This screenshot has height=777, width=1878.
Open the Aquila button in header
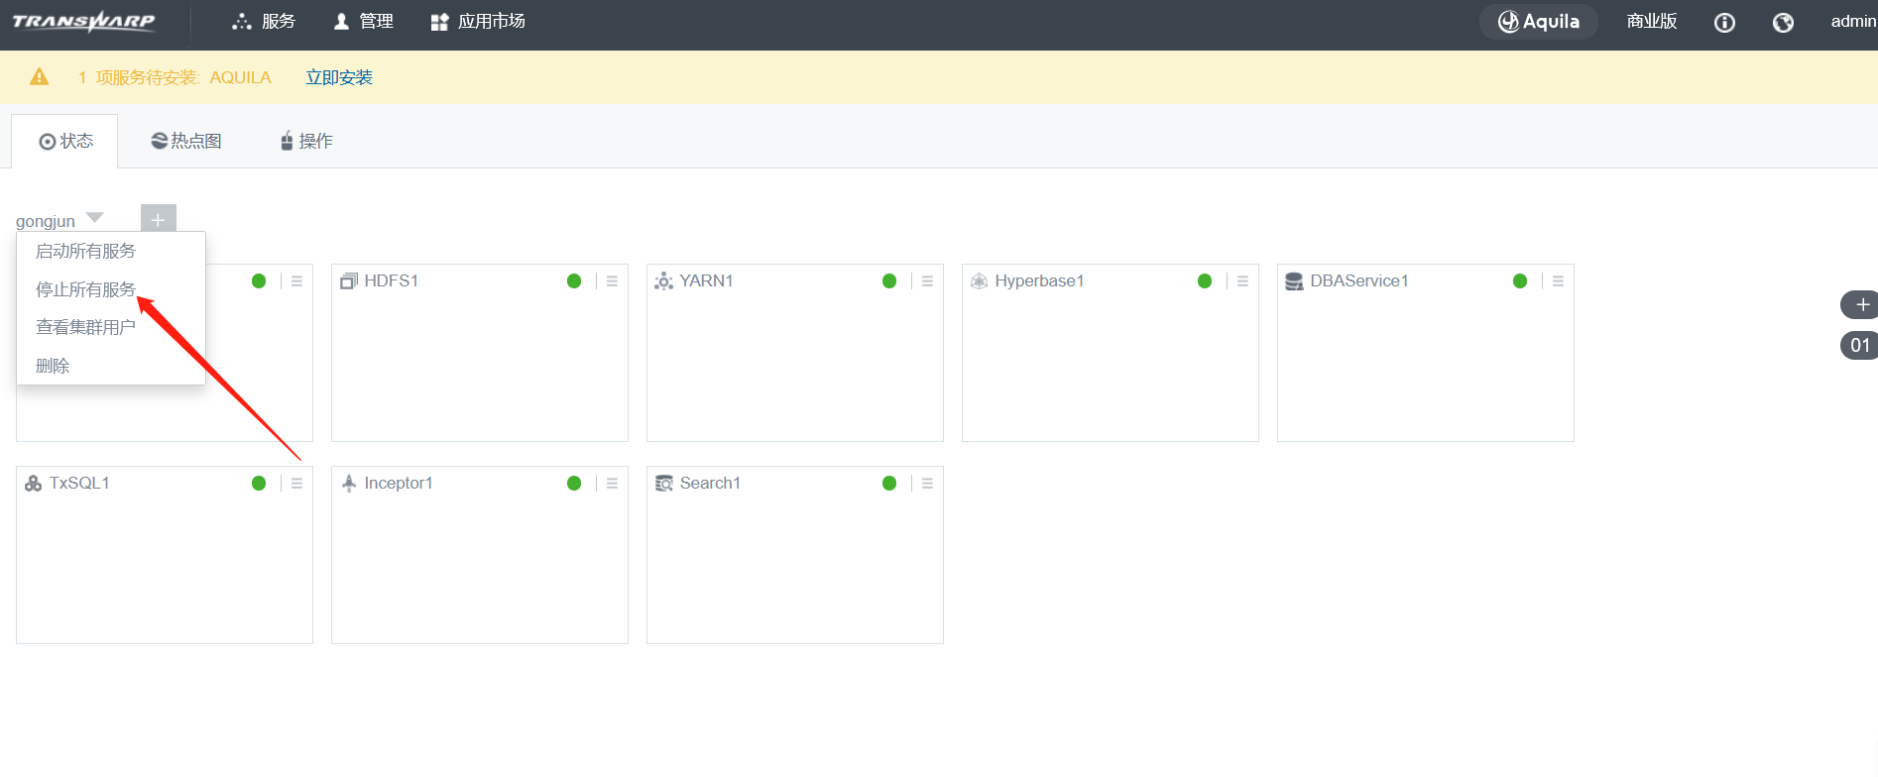(1539, 22)
